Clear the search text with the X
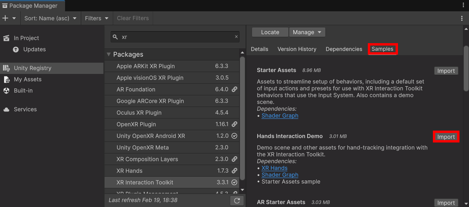Image resolution: width=469 pixels, height=207 pixels. (x=236, y=37)
